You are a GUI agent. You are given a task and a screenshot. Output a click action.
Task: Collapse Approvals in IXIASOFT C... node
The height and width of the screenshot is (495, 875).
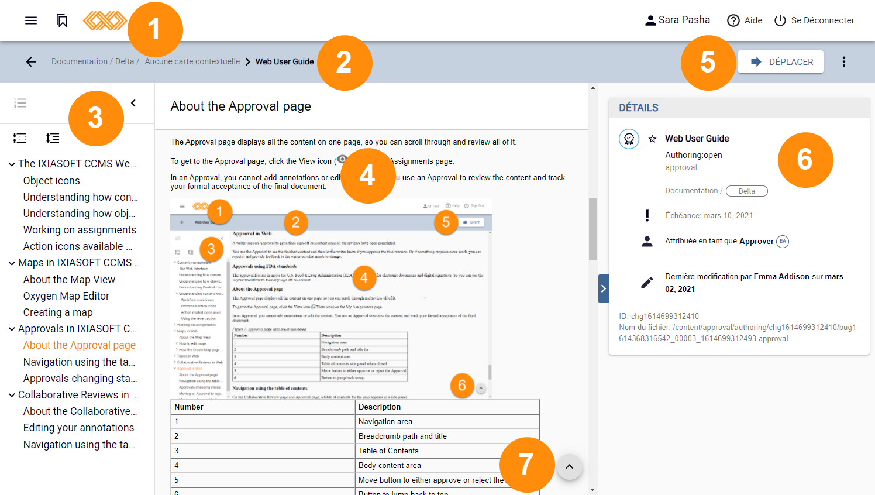pyautogui.click(x=12, y=329)
